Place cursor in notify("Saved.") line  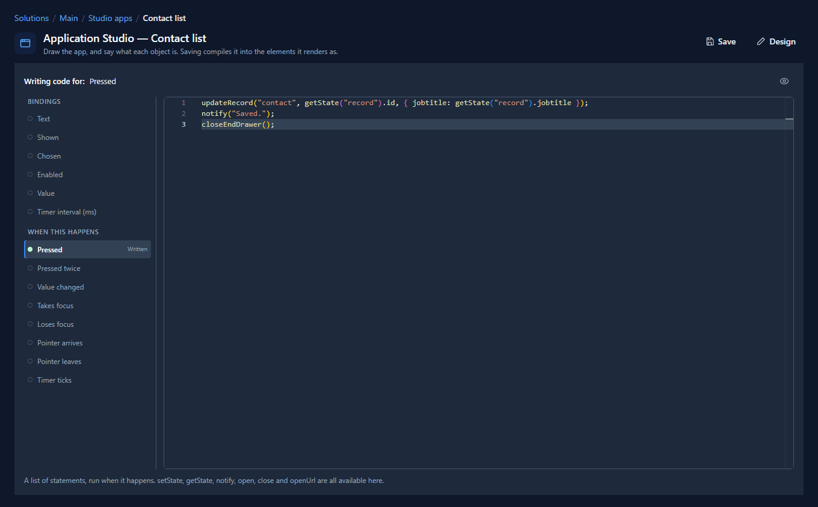[x=238, y=114]
